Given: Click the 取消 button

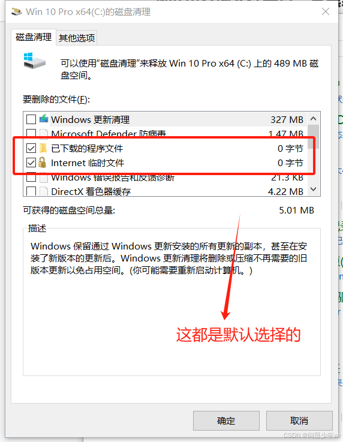Looking at the screenshot, I should pyautogui.click(x=299, y=420).
